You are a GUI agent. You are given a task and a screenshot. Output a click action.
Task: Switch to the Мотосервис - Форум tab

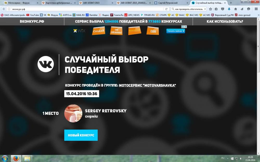pos(19,3)
